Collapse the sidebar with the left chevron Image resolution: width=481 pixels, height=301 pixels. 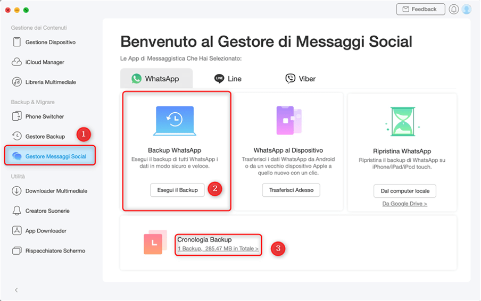(x=16, y=290)
